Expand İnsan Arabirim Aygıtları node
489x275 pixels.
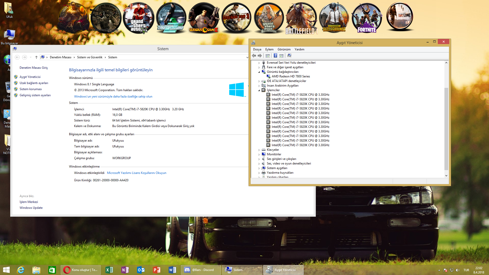click(x=259, y=86)
